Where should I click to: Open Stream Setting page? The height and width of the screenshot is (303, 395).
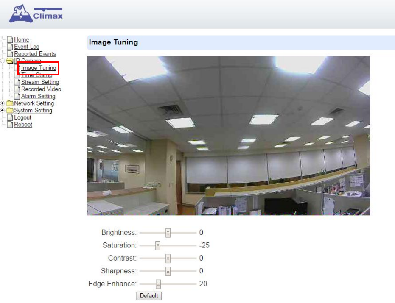pyautogui.click(x=40, y=82)
